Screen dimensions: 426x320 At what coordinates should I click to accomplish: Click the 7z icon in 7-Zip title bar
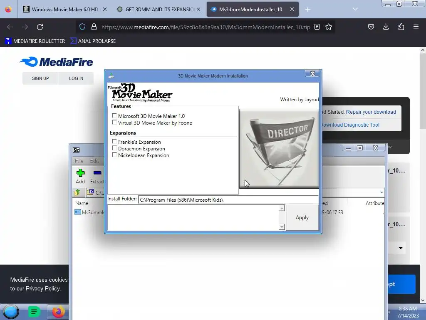coord(77,150)
